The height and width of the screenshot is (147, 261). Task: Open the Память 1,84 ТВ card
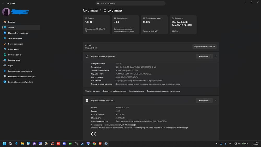coord(97,25)
